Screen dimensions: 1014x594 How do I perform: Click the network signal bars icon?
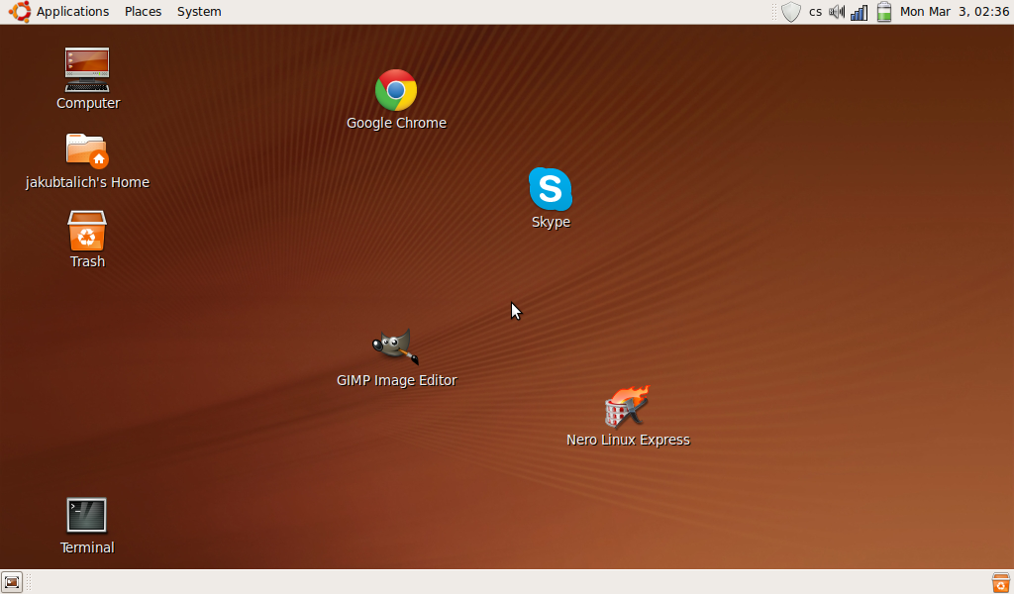859,12
